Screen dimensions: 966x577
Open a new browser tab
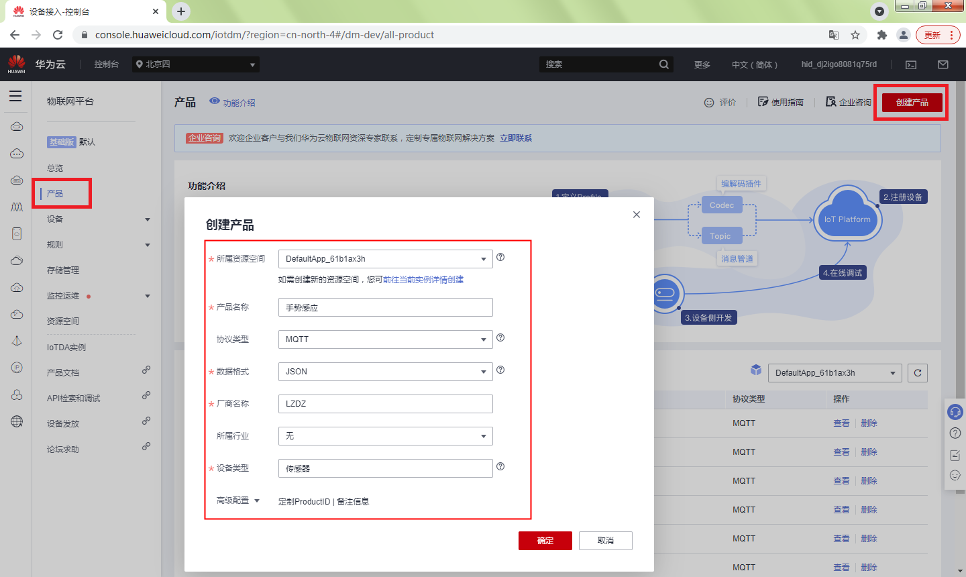tap(181, 11)
